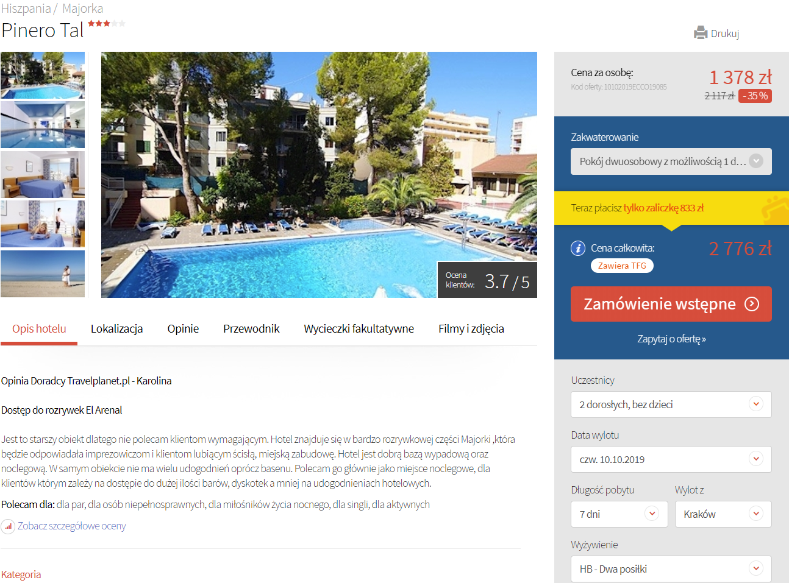This screenshot has height=583, width=789.
Task: Switch to the Lokalizacja tab
Action: coord(117,329)
